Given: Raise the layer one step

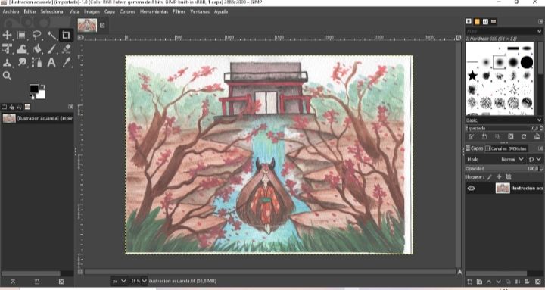Looking at the screenshot, I should (x=489, y=282).
